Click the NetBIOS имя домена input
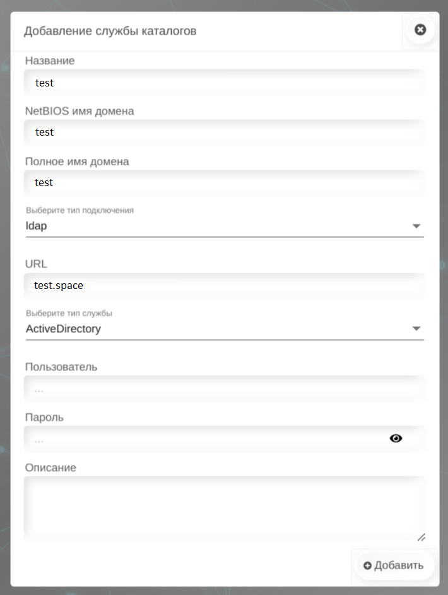 click(x=224, y=133)
